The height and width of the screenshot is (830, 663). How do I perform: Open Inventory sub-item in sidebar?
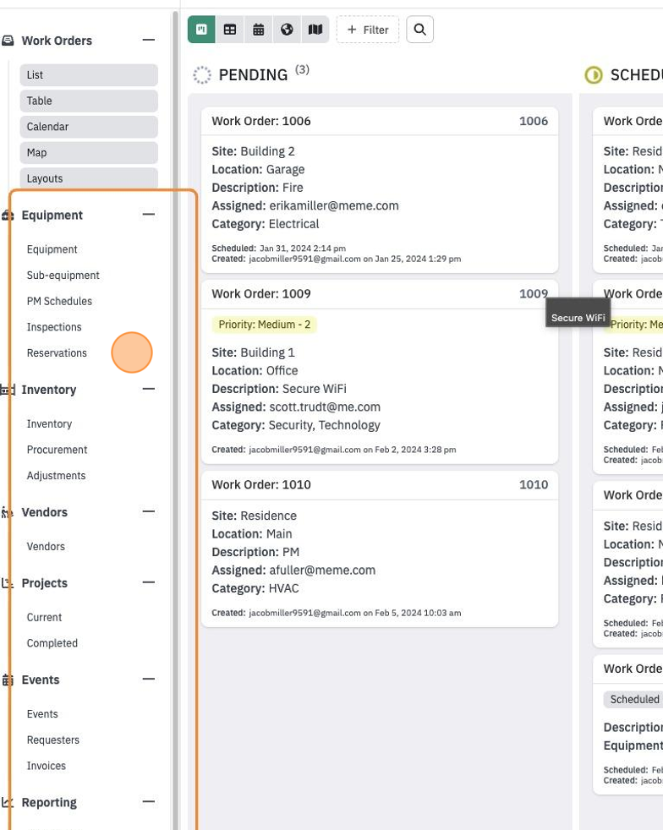tap(49, 424)
